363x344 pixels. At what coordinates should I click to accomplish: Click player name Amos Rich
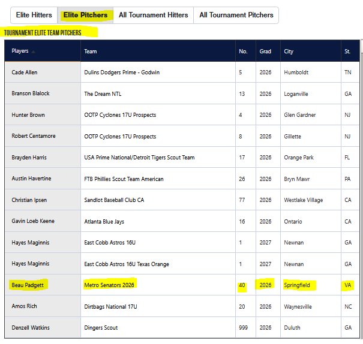tap(24, 306)
